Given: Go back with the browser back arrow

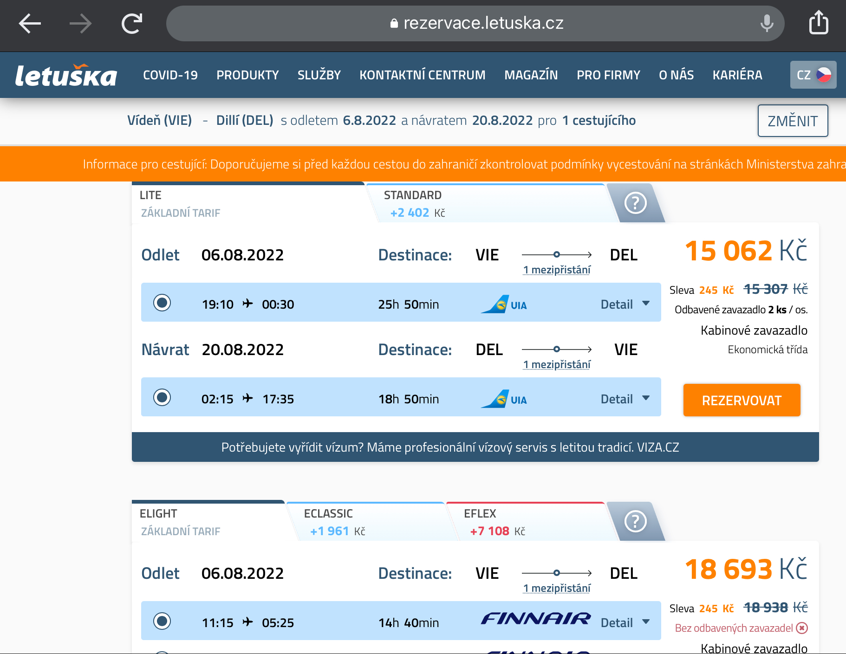Looking at the screenshot, I should tap(30, 23).
